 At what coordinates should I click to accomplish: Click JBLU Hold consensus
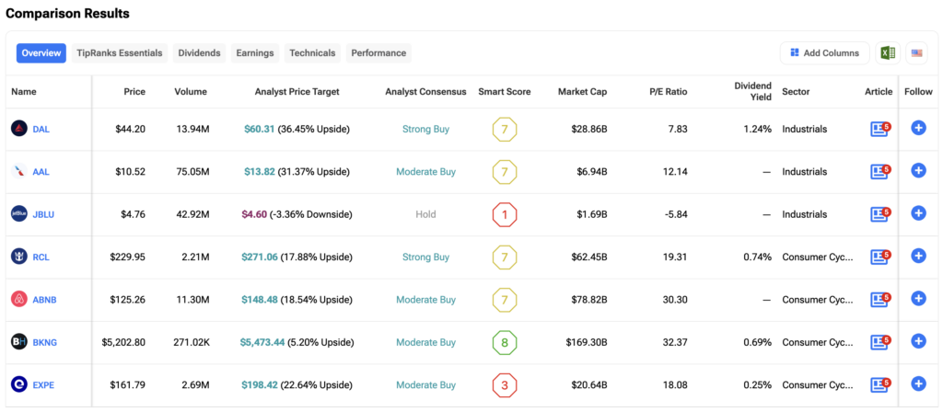click(425, 214)
